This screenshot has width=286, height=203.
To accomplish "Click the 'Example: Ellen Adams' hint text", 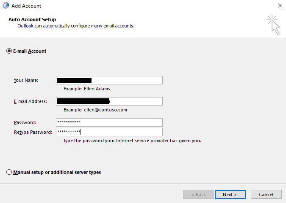I will coord(86,89).
